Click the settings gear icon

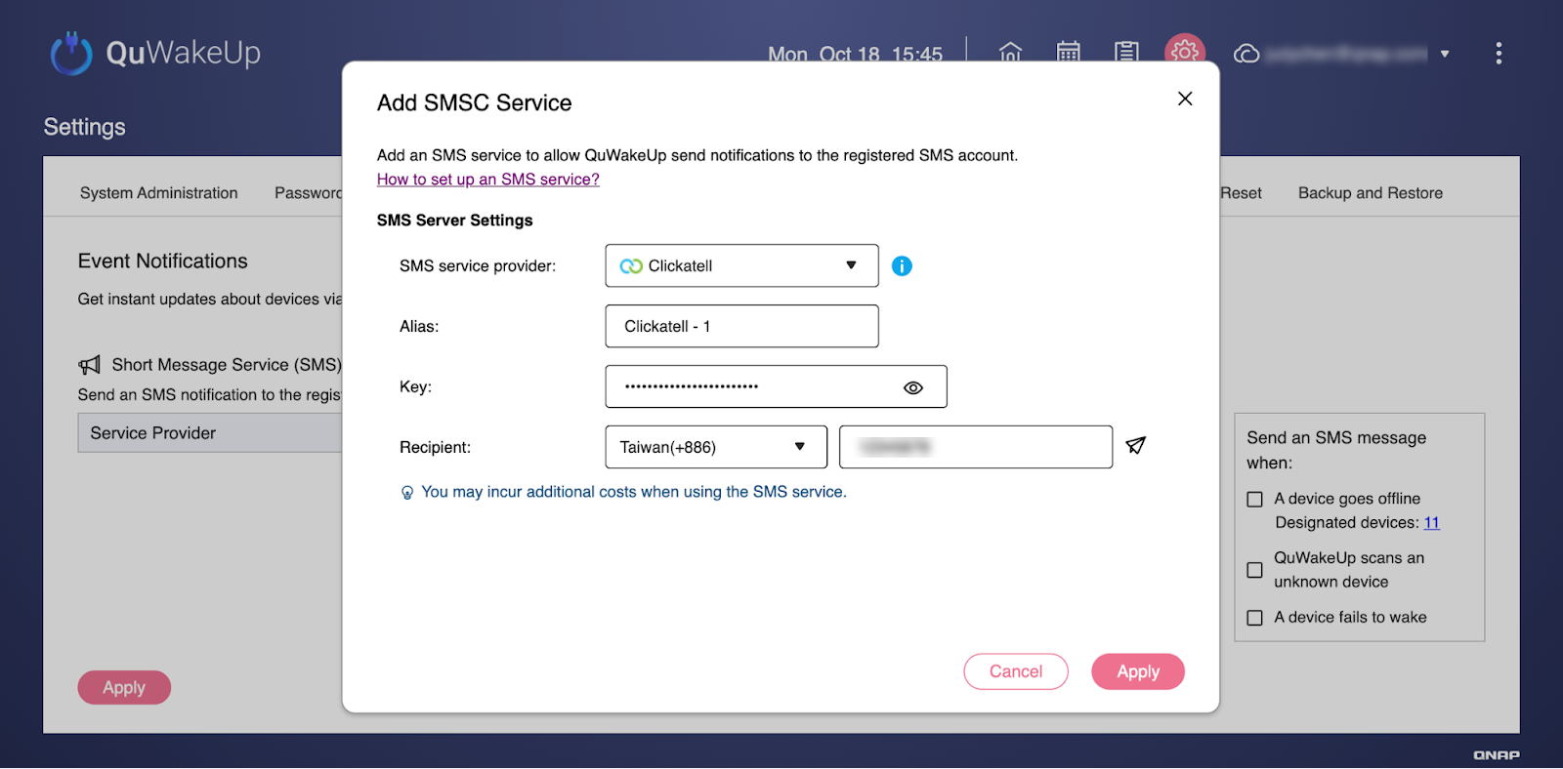1184,52
